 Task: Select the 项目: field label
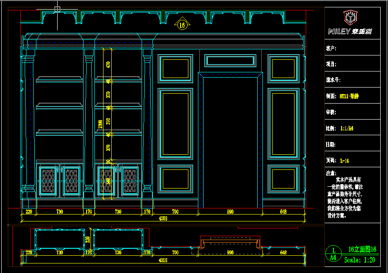[331, 65]
